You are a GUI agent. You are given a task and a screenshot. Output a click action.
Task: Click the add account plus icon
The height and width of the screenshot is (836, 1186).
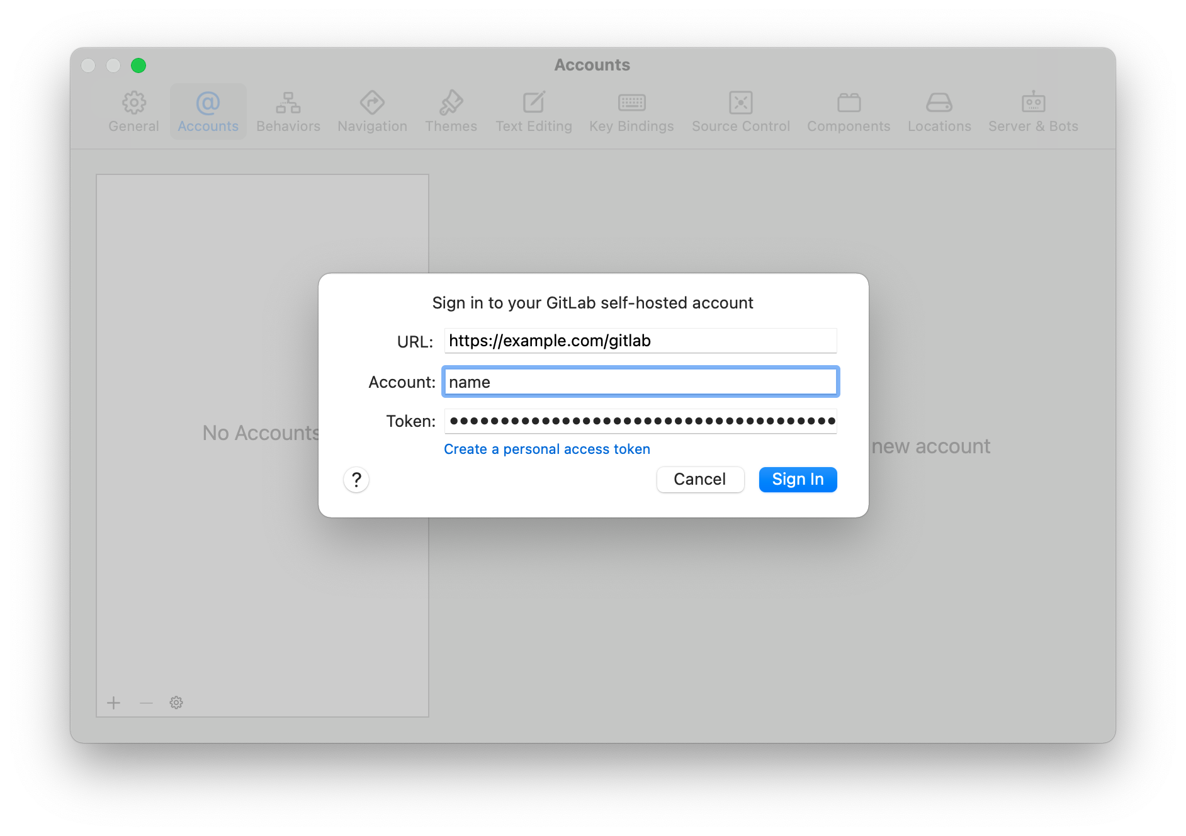click(114, 703)
